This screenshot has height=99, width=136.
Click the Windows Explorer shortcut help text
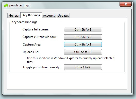point(71,60)
